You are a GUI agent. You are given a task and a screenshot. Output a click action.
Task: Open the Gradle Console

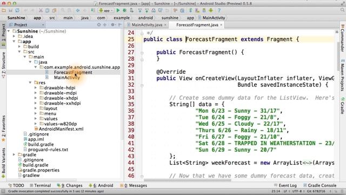320,185
